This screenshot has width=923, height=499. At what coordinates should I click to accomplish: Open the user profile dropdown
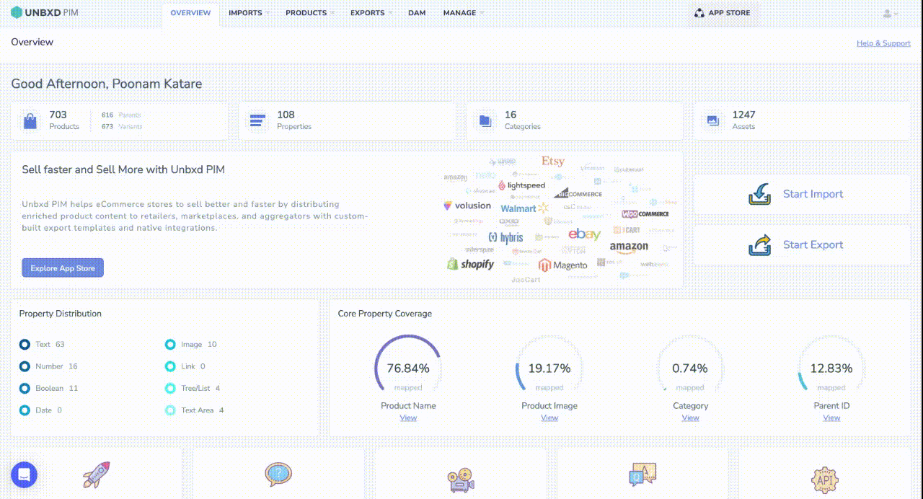(891, 14)
